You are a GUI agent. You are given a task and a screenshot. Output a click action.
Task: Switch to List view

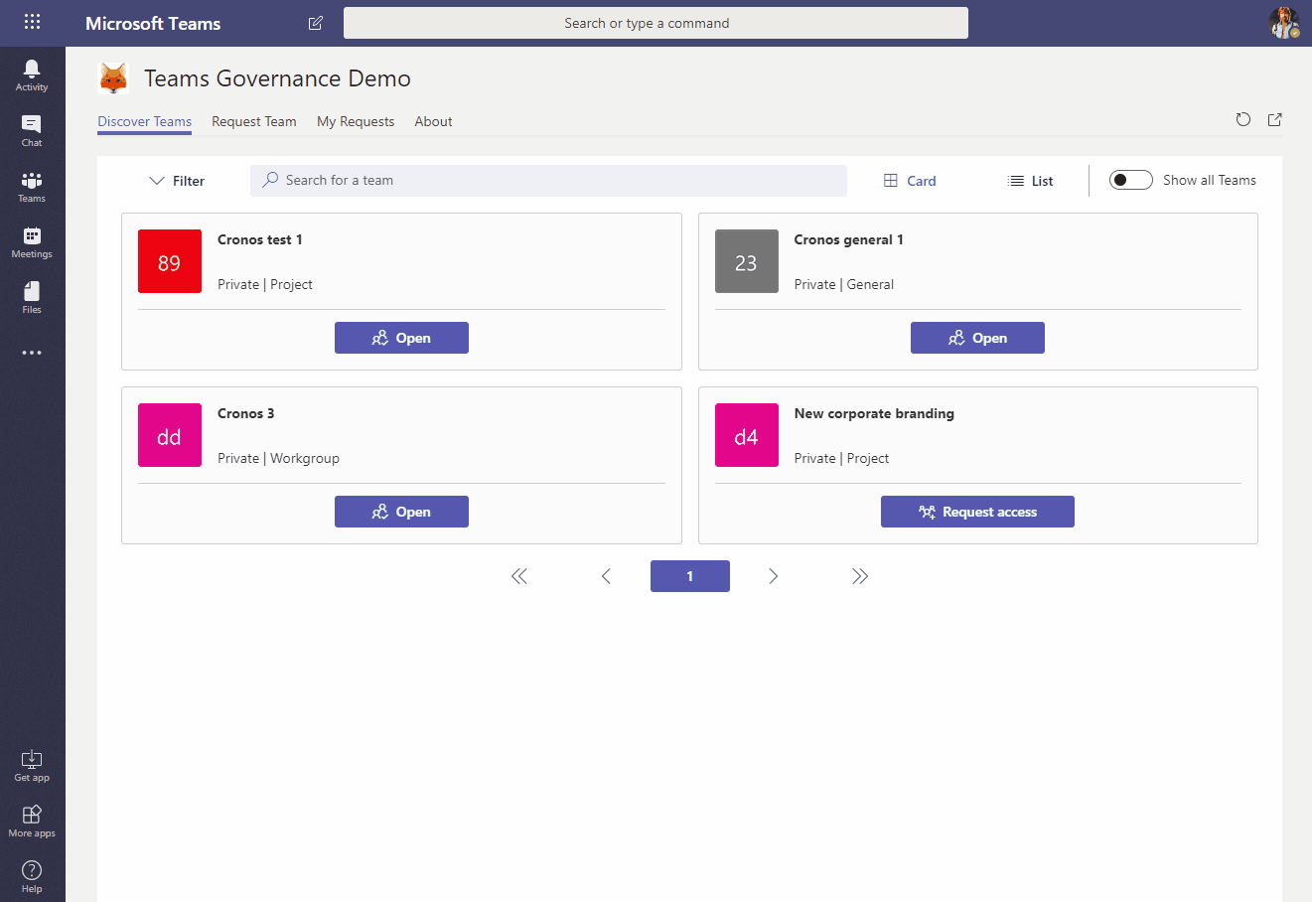pos(1030,181)
